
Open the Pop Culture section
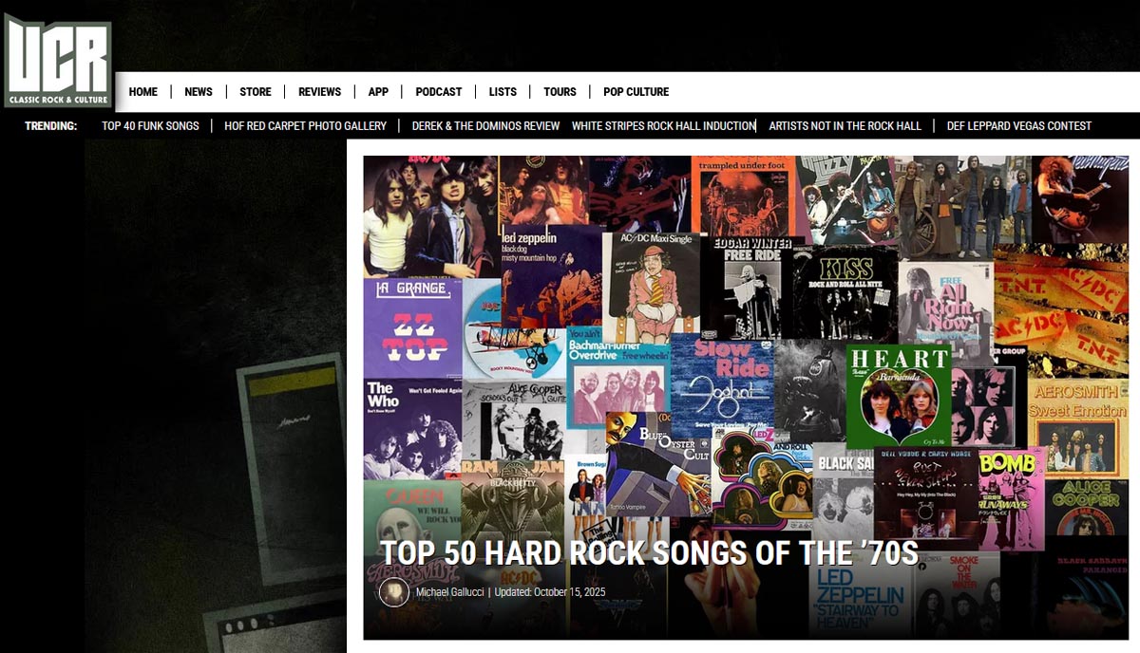636,92
